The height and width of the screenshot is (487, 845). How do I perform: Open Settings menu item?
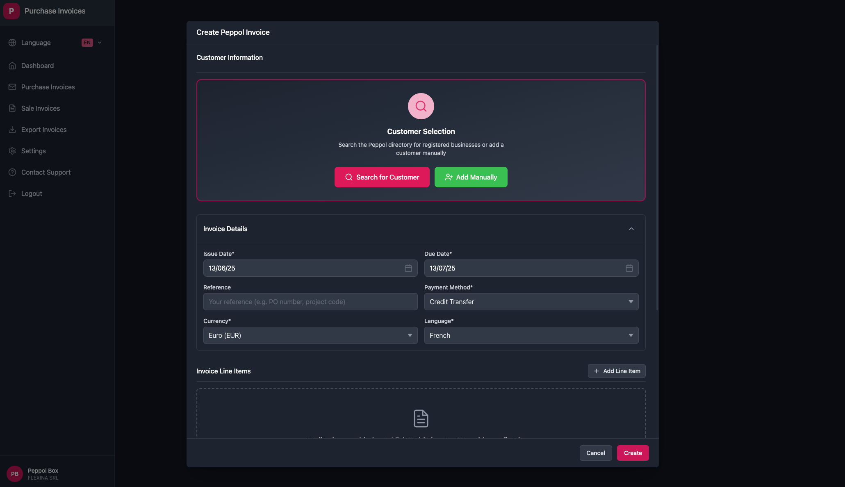(57, 151)
